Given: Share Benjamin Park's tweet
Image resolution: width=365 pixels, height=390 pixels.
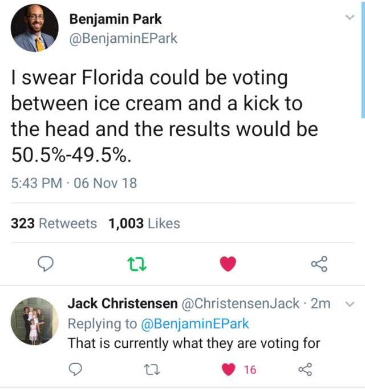Looking at the screenshot, I should pos(319,263).
